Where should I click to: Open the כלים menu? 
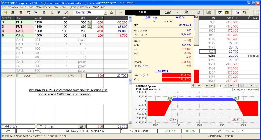(31, 8)
